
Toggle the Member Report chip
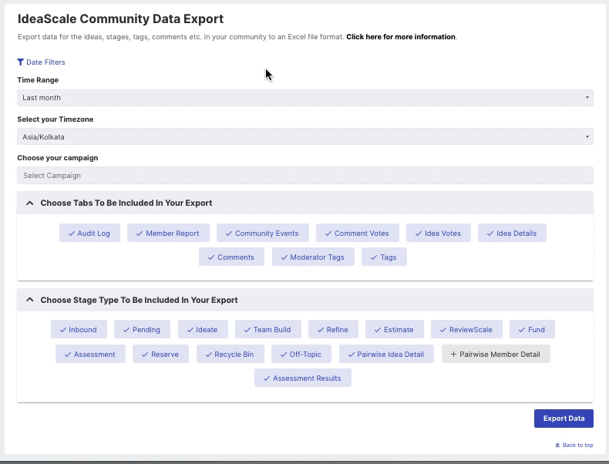[168, 233]
